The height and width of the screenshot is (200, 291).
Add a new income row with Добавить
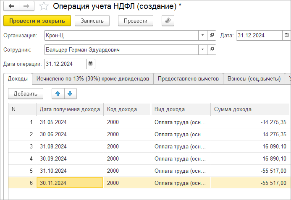pos(26,94)
